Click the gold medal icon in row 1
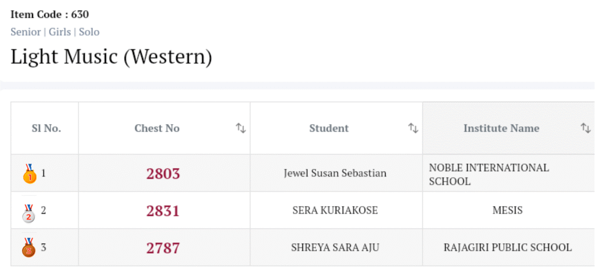This screenshot has height=274, width=595. coord(29,174)
